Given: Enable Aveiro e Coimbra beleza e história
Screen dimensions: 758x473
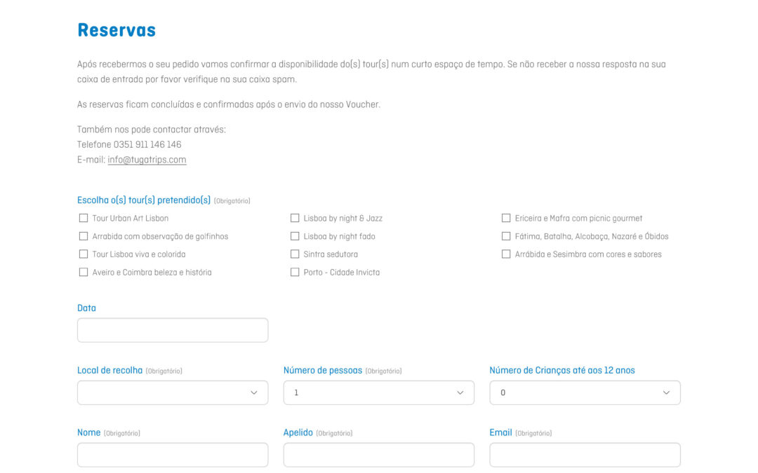Looking at the screenshot, I should (x=84, y=272).
